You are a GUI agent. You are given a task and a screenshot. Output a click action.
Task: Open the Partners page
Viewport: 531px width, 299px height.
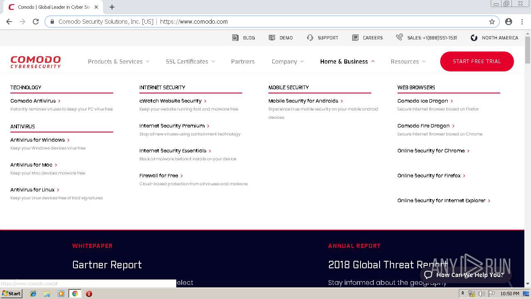tap(243, 61)
